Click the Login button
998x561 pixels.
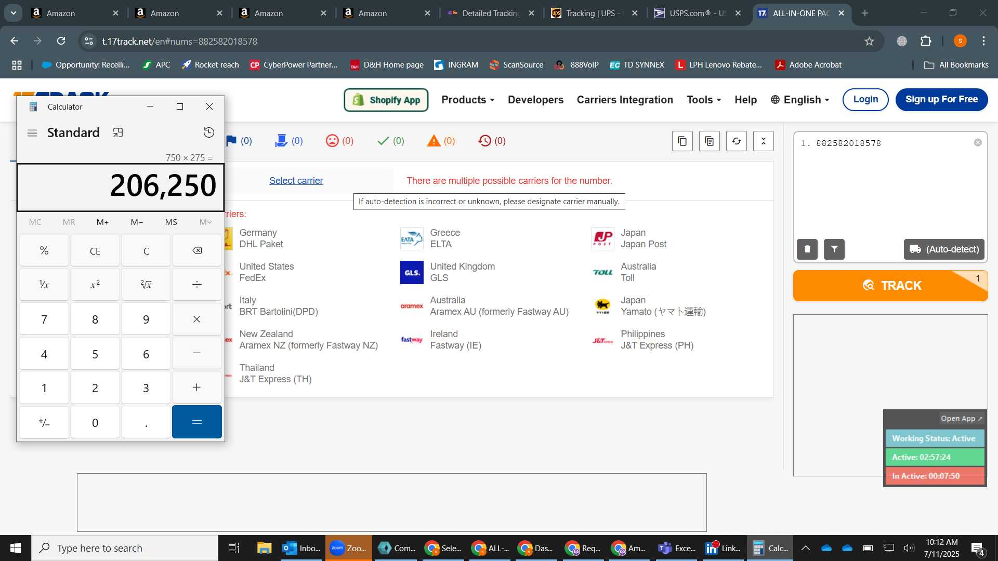point(865,100)
